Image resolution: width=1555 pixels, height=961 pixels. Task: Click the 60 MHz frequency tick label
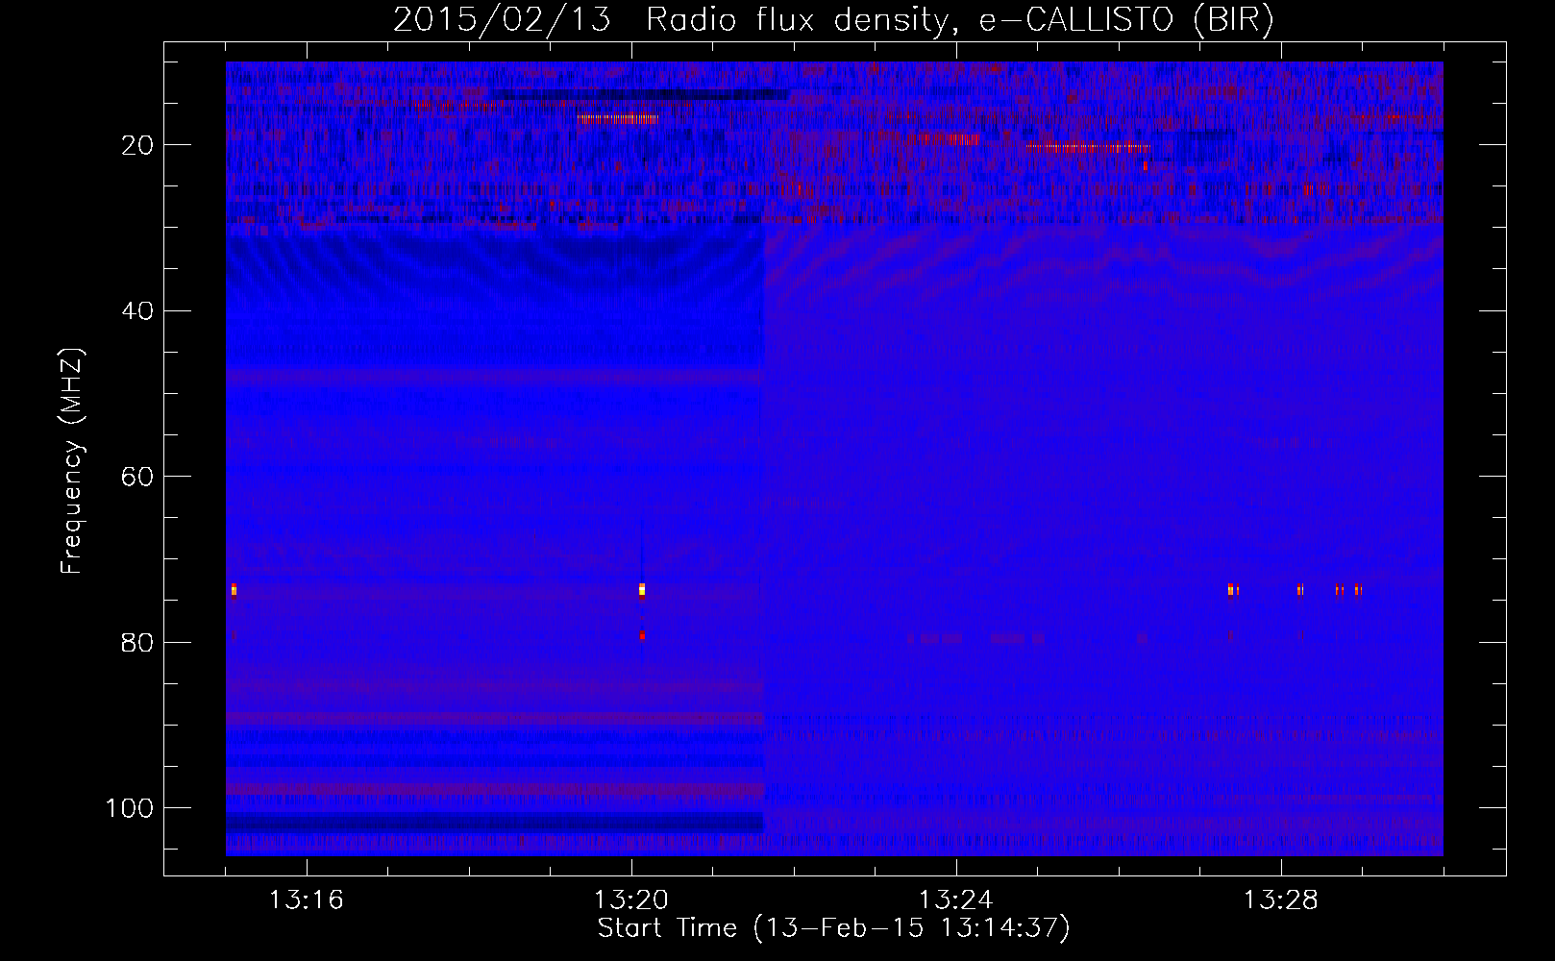(137, 477)
